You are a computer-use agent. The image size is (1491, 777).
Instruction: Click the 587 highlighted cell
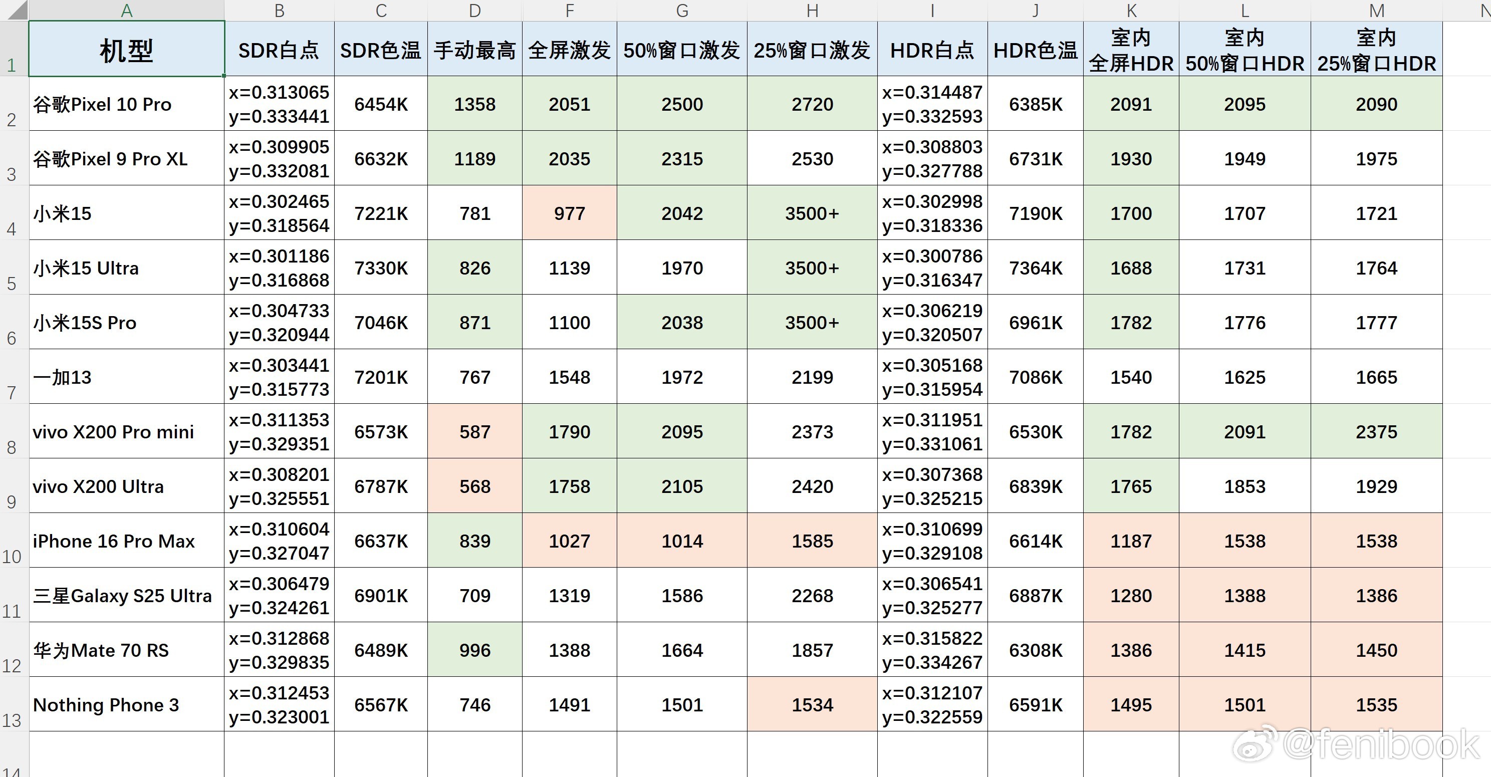(474, 431)
